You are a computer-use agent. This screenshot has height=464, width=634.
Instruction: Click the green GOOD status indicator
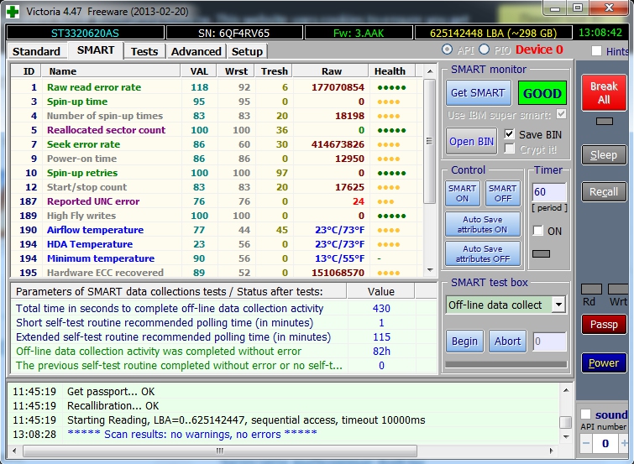[x=542, y=93]
